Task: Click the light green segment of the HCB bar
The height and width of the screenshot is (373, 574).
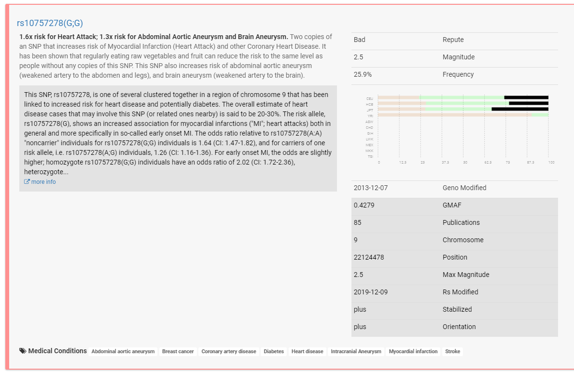Action: (x=467, y=103)
